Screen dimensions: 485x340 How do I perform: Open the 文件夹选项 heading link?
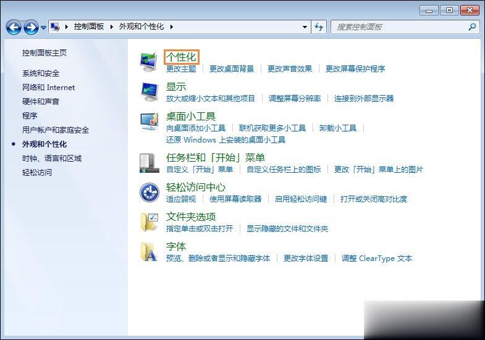coord(191,217)
